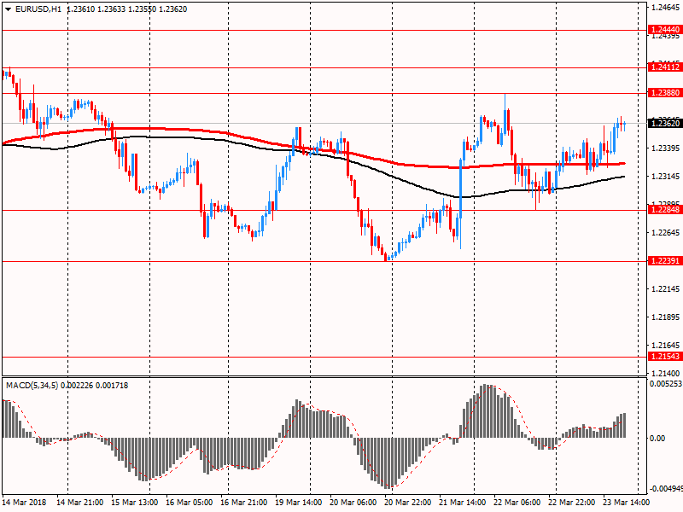
Task: Click the chart menu triangle beside EURUSD,H1
Action: click(x=8, y=9)
